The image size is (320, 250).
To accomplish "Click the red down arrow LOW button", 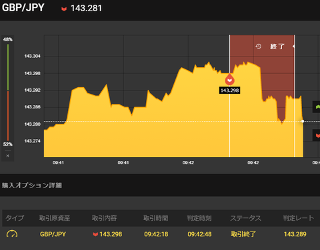I will point(317,135).
